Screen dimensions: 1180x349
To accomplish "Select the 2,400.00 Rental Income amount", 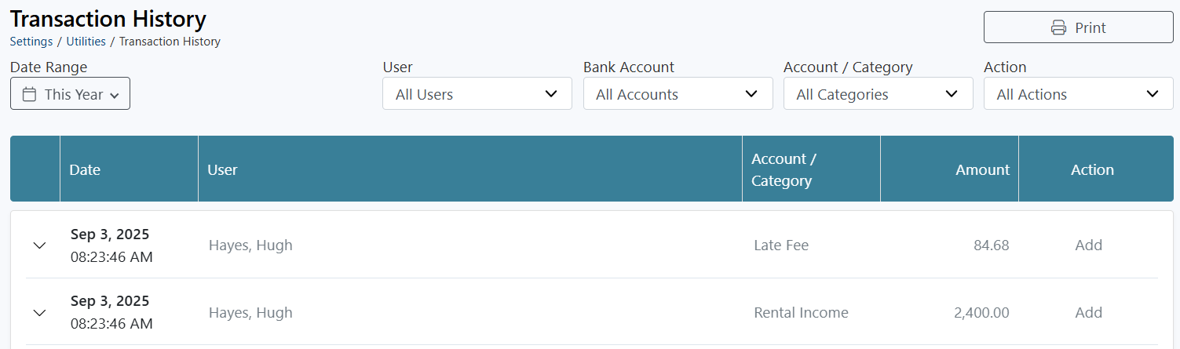I will tap(981, 313).
